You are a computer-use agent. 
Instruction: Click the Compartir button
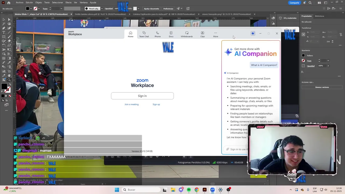[x=294, y=3]
